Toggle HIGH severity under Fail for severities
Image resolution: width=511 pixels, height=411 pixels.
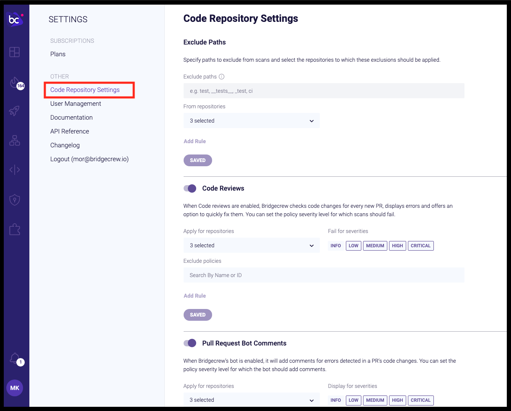(397, 246)
